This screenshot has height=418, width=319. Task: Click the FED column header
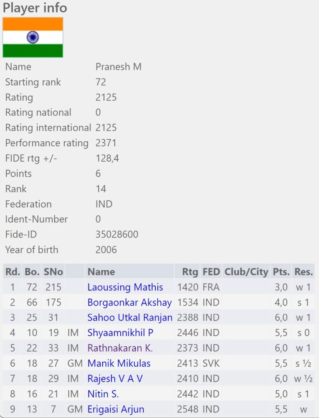[x=211, y=272]
